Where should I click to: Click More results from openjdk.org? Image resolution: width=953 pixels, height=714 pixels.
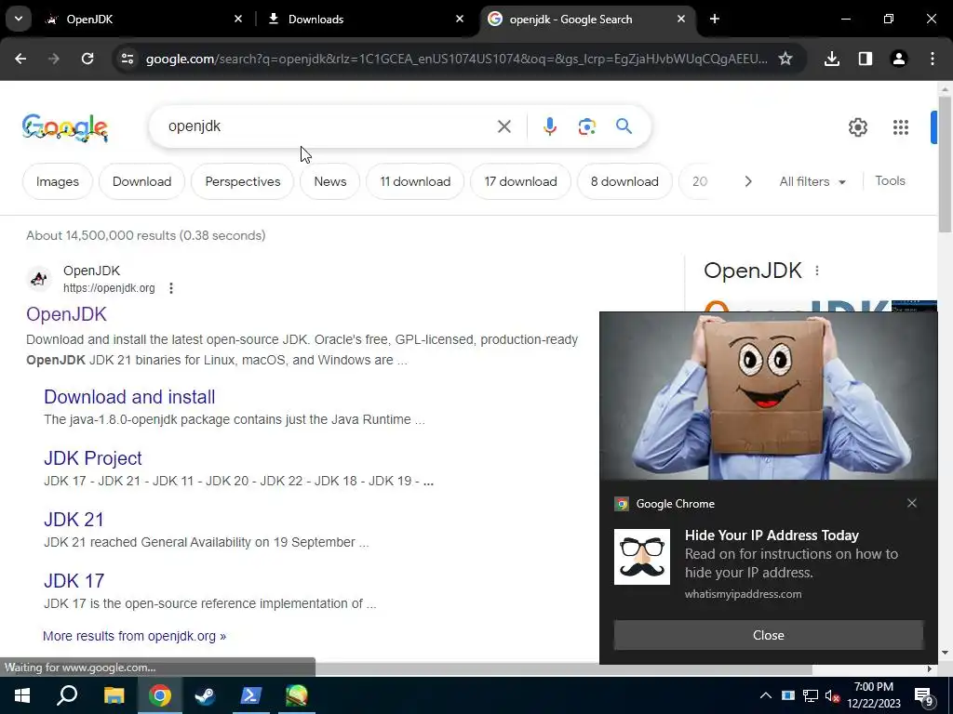point(134,636)
